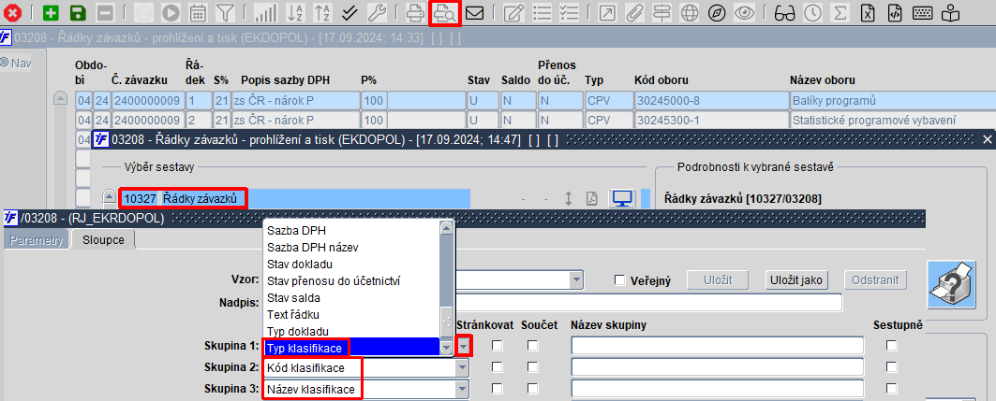Select Stav dokladu in dropdown list
This screenshot has width=996, height=401.
351,264
